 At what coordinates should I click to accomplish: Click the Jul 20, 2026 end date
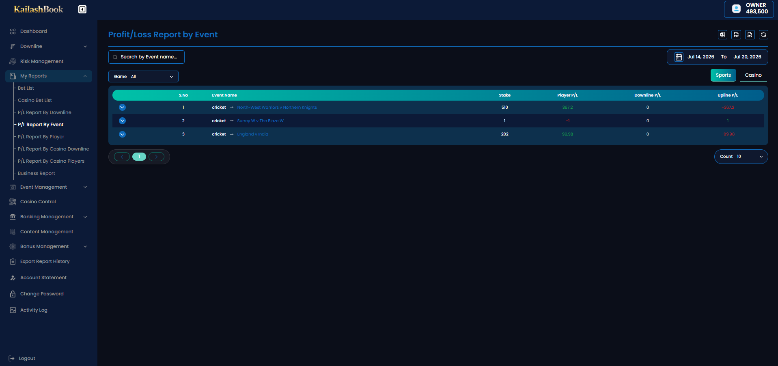[747, 57]
